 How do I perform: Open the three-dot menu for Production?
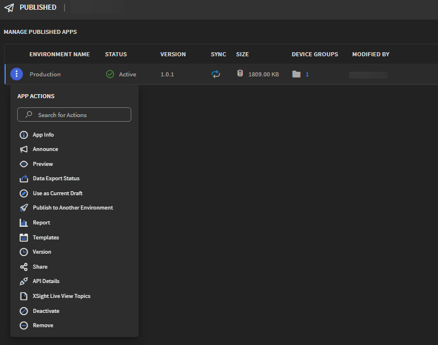point(17,74)
